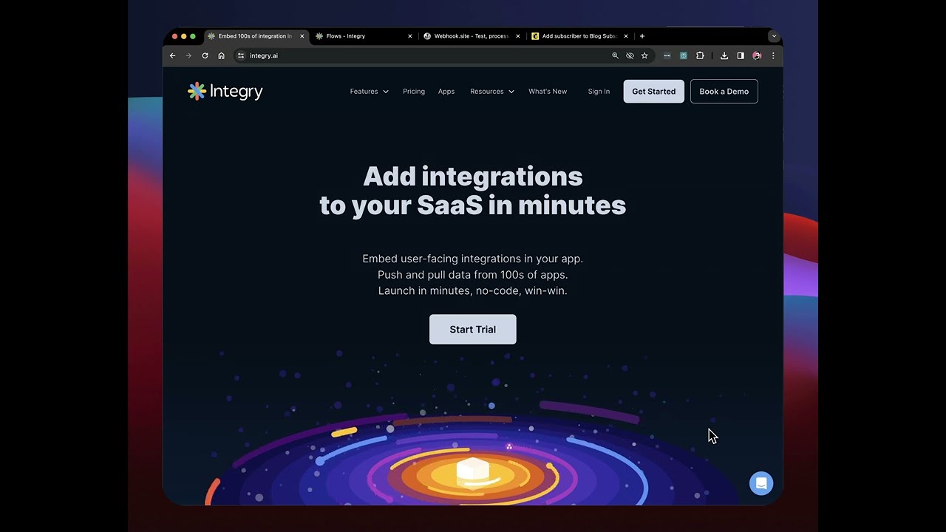Click the Get Started button
This screenshot has width=946, height=532.
click(x=654, y=92)
